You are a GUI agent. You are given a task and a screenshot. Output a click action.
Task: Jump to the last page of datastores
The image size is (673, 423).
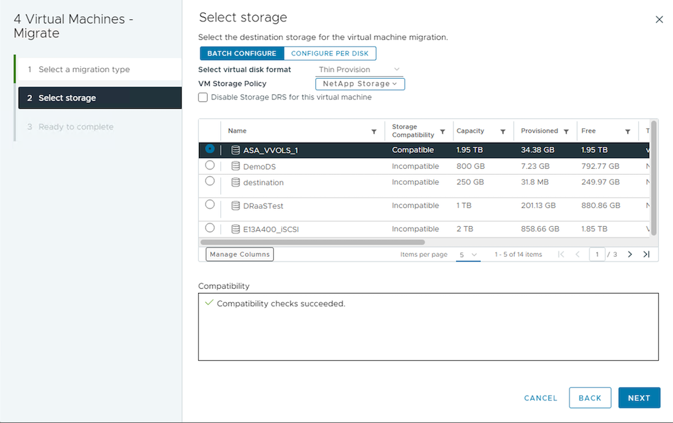[x=646, y=254]
